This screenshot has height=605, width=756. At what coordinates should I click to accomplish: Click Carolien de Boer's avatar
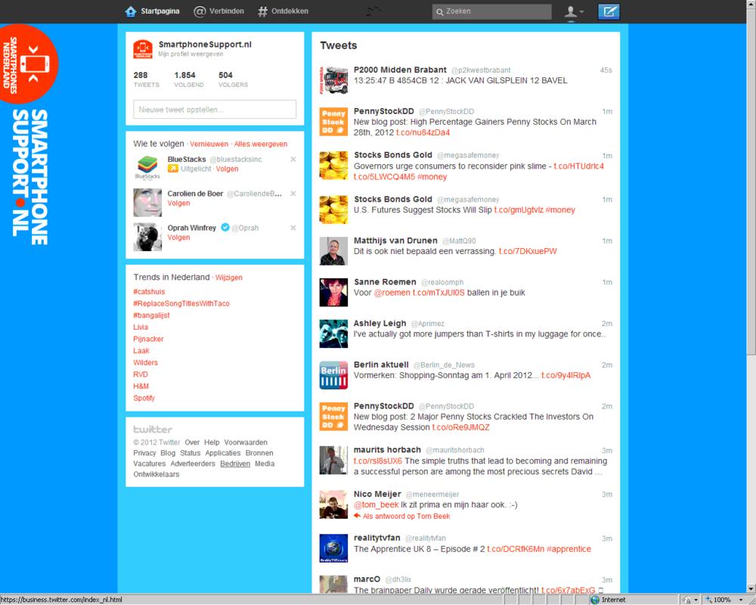pos(147,202)
